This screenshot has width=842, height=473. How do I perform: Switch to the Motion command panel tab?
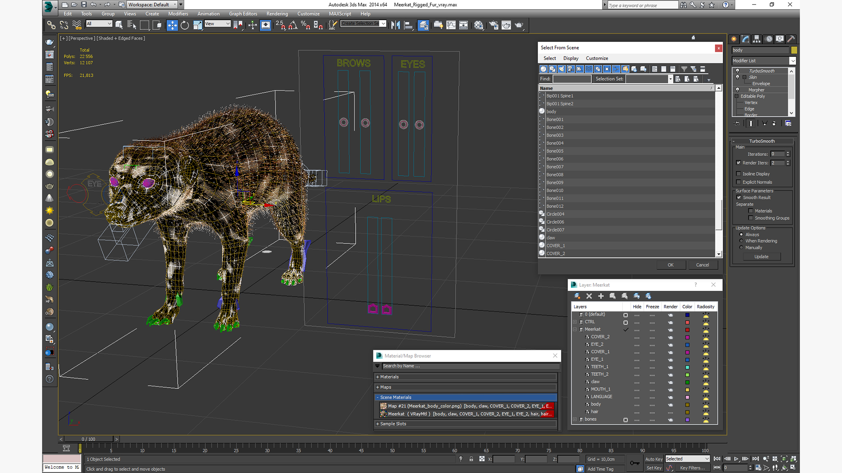[768, 39]
